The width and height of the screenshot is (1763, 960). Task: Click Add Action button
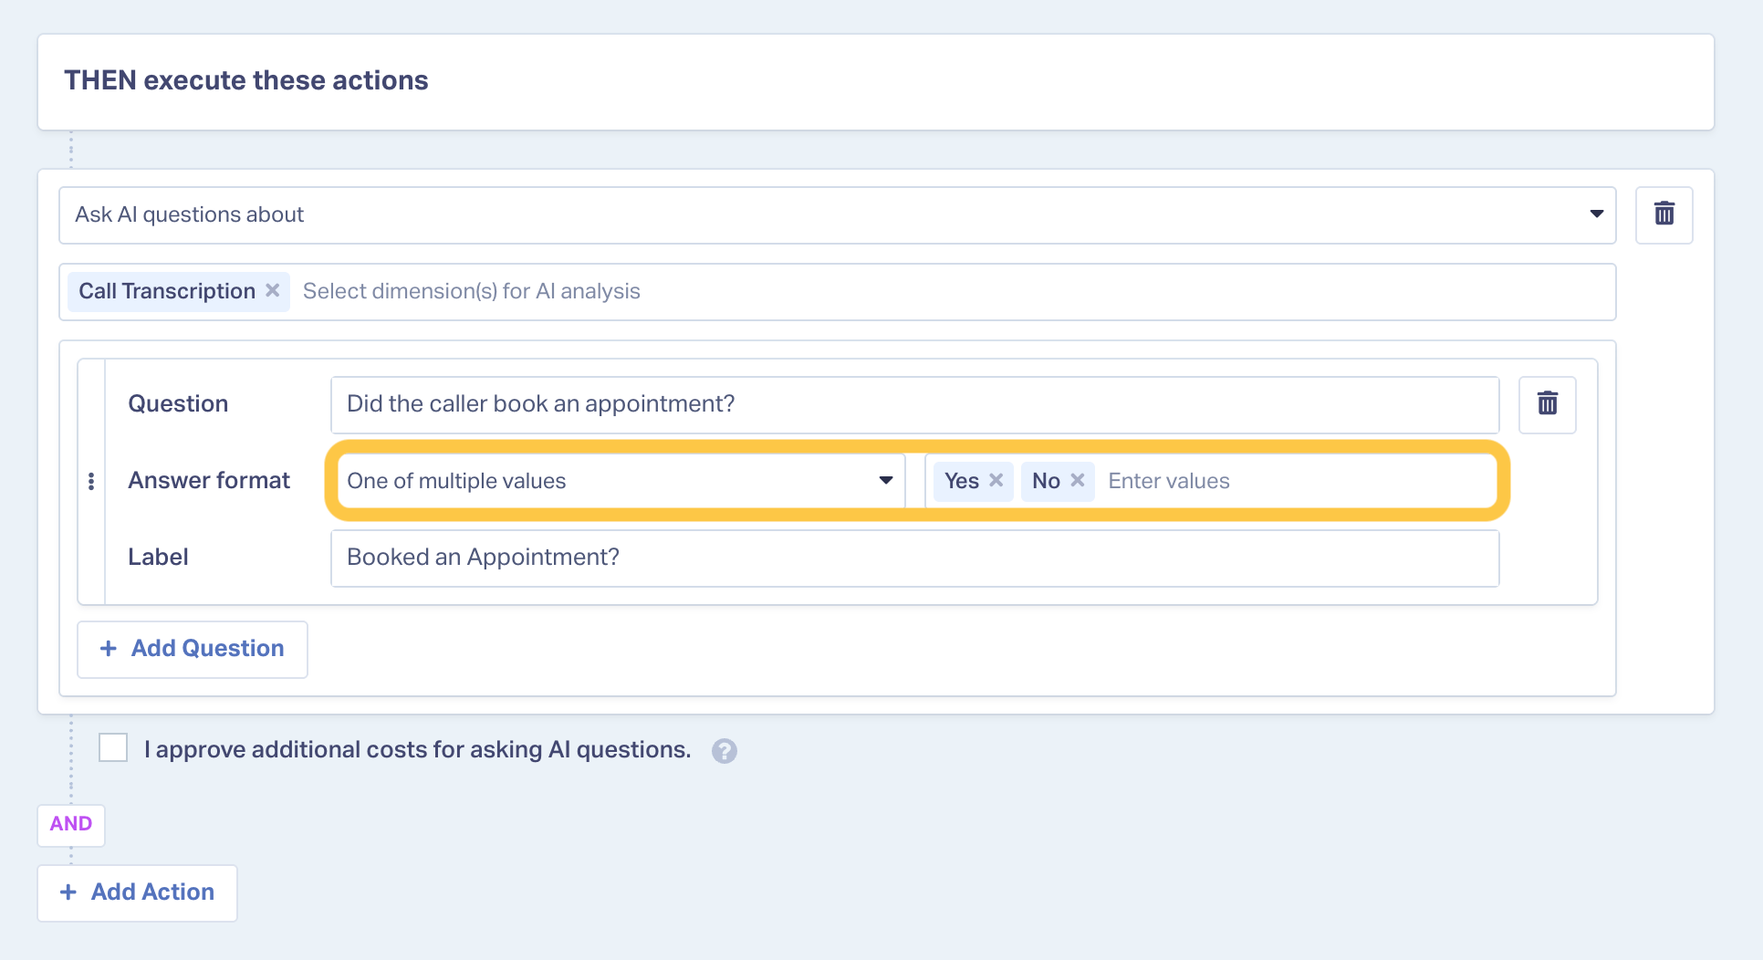[138, 892]
